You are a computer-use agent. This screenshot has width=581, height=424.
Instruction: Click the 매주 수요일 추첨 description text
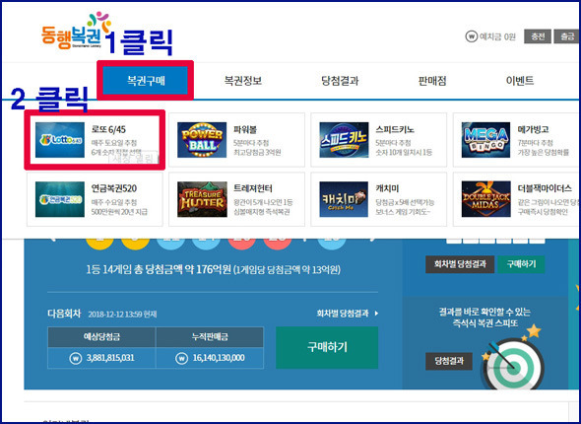[x=114, y=202]
